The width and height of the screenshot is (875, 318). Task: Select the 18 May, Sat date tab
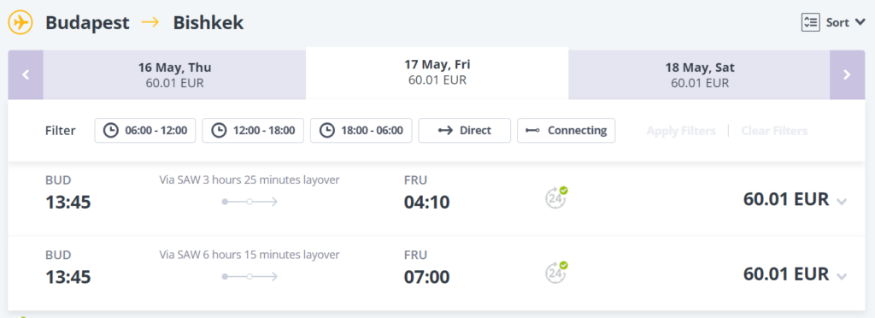point(699,74)
